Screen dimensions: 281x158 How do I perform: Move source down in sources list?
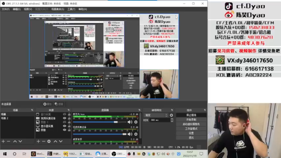[61, 141]
